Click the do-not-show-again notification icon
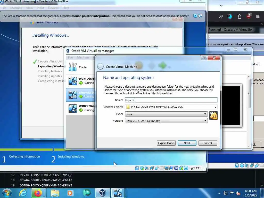 [x=200, y=16]
